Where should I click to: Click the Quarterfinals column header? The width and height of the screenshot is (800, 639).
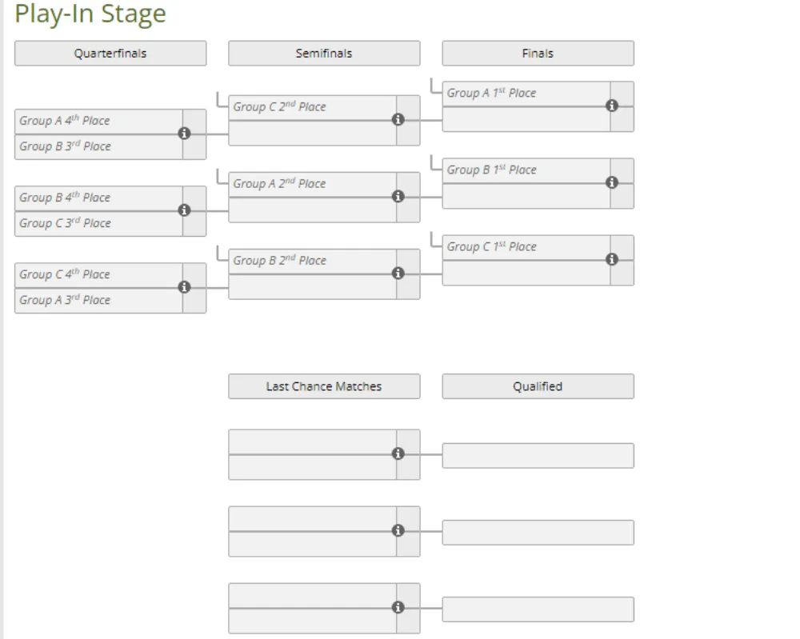click(x=110, y=54)
